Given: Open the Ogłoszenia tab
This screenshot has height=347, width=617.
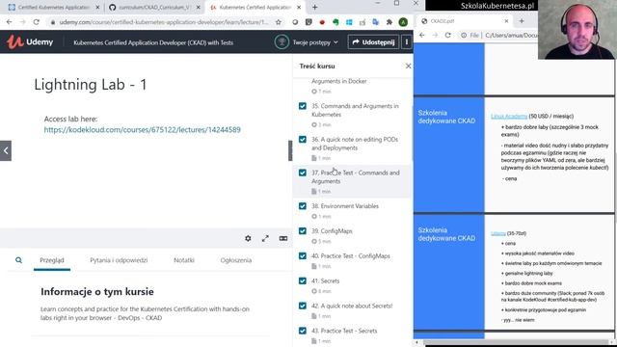Looking at the screenshot, I should 235,260.
